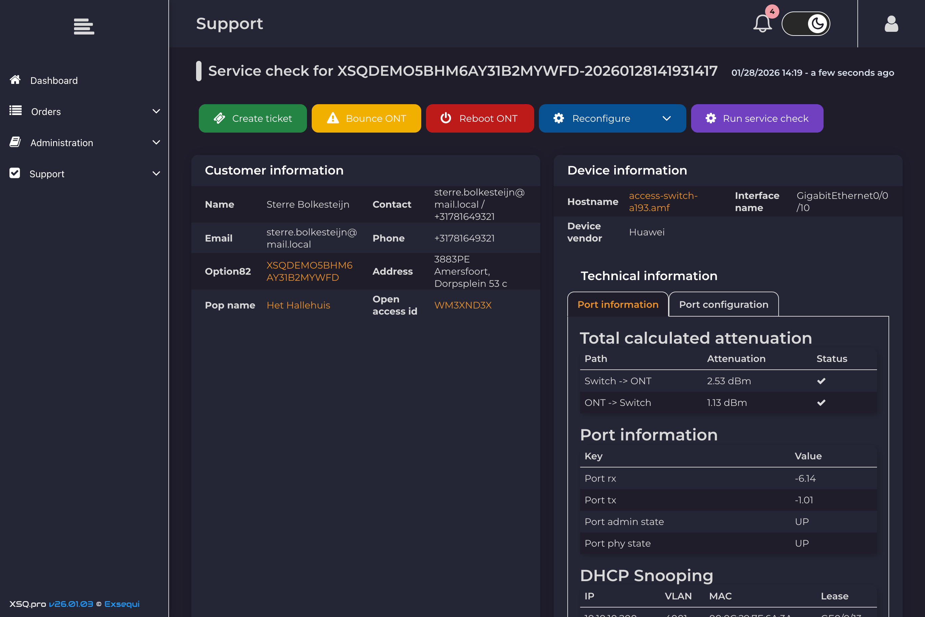
Task: Open the user profile icon
Action: [891, 24]
